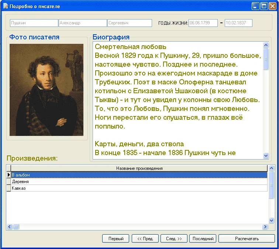Print the record using Распечатать
279x249 pixels.
point(247,239)
